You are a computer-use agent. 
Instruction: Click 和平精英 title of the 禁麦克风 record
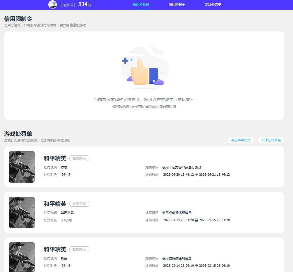[x=55, y=204]
